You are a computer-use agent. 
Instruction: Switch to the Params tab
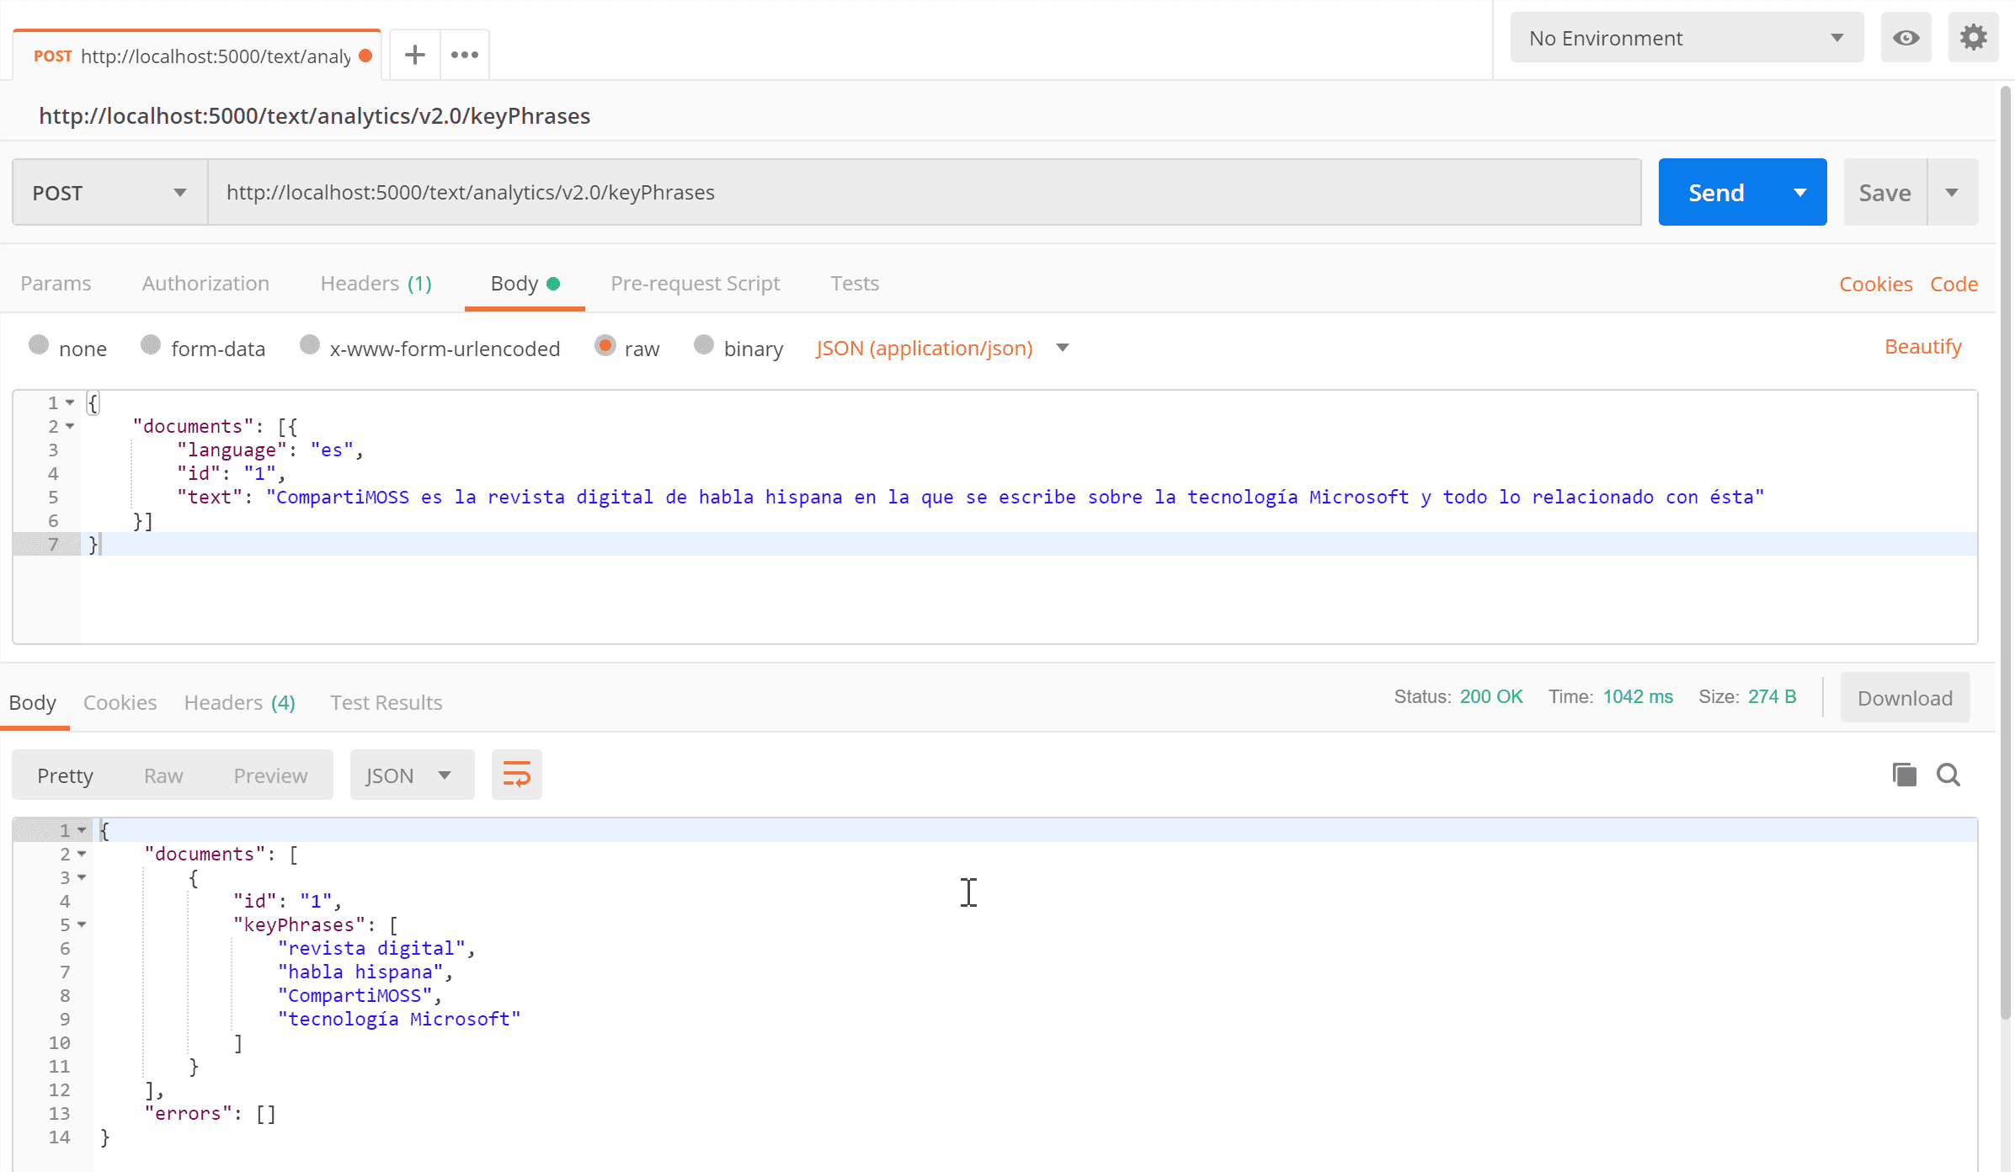56,283
